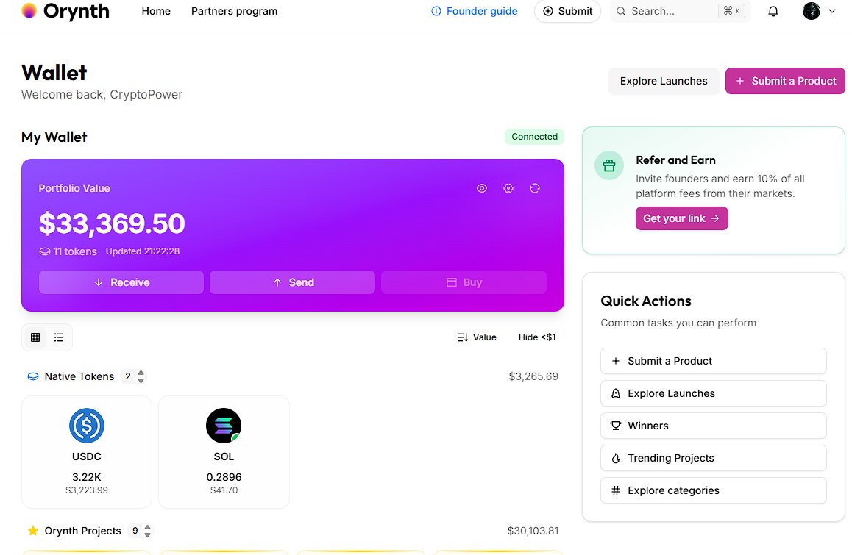Click the Get your link button
The height and width of the screenshot is (555, 852).
point(681,218)
